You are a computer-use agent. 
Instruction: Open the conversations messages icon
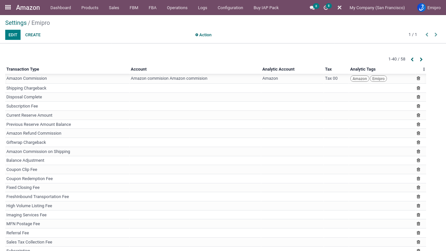(x=312, y=8)
